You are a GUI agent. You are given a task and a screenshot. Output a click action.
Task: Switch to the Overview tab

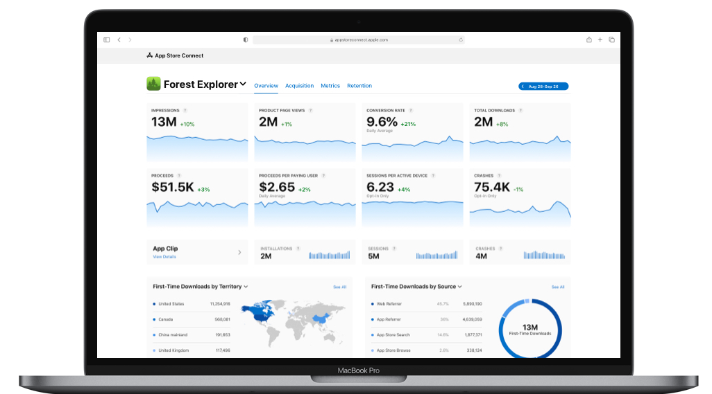click(x=266, y=86)
